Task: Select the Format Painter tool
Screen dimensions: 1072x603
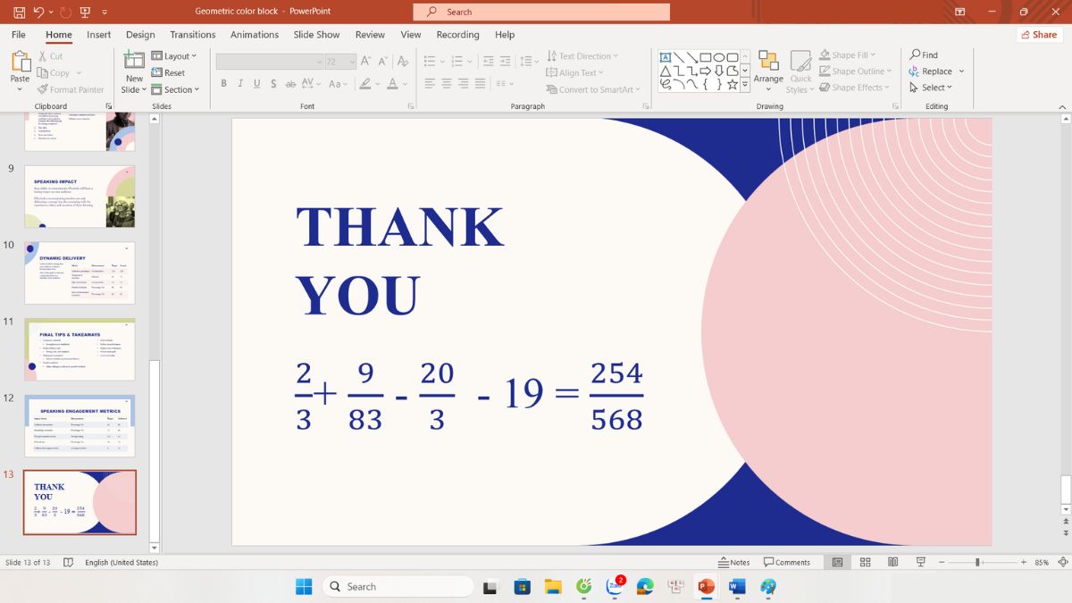Action: coord(71,89)
